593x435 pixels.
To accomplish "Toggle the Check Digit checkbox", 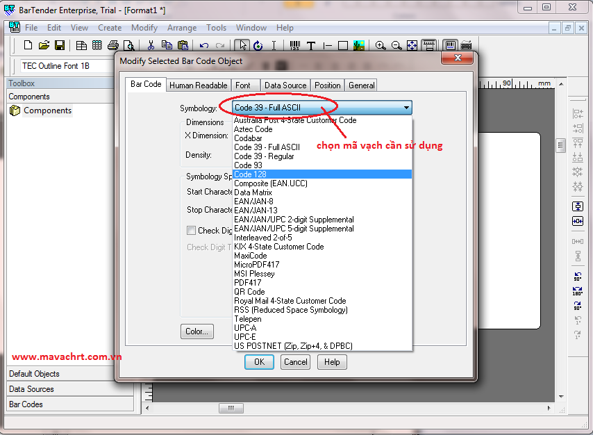I will click(192, 230).
